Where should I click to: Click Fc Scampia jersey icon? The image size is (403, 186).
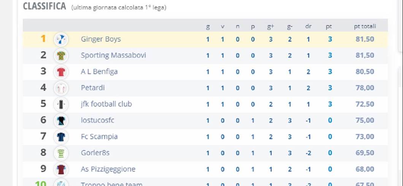click(x=61, y=137)
